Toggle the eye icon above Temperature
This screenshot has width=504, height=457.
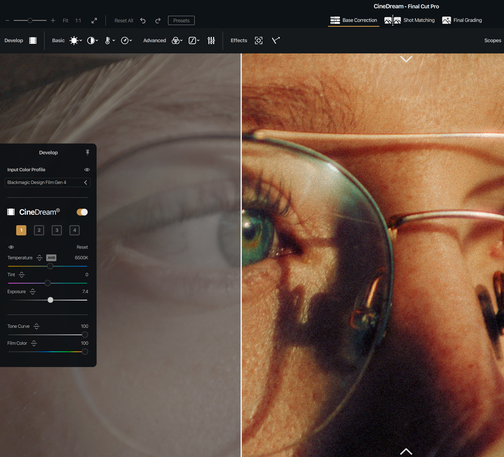[11, 247]
